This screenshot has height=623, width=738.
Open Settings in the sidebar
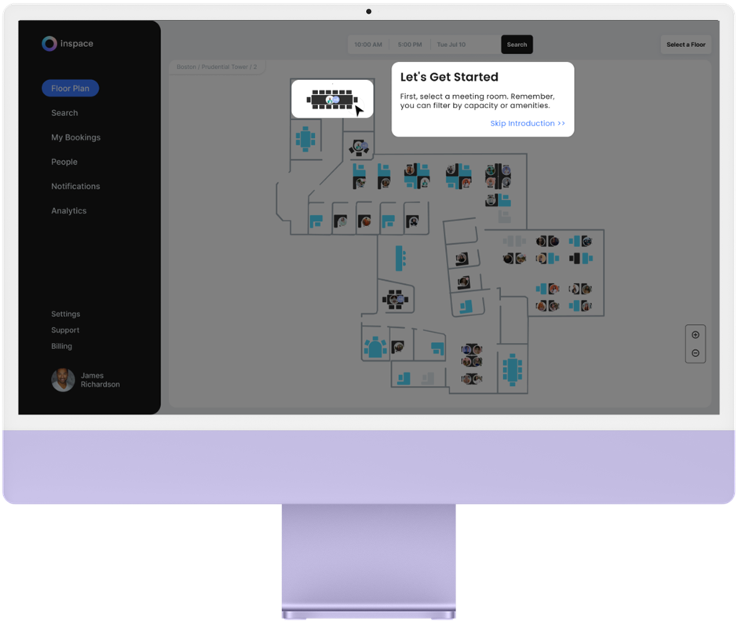(x=65, y=314)
